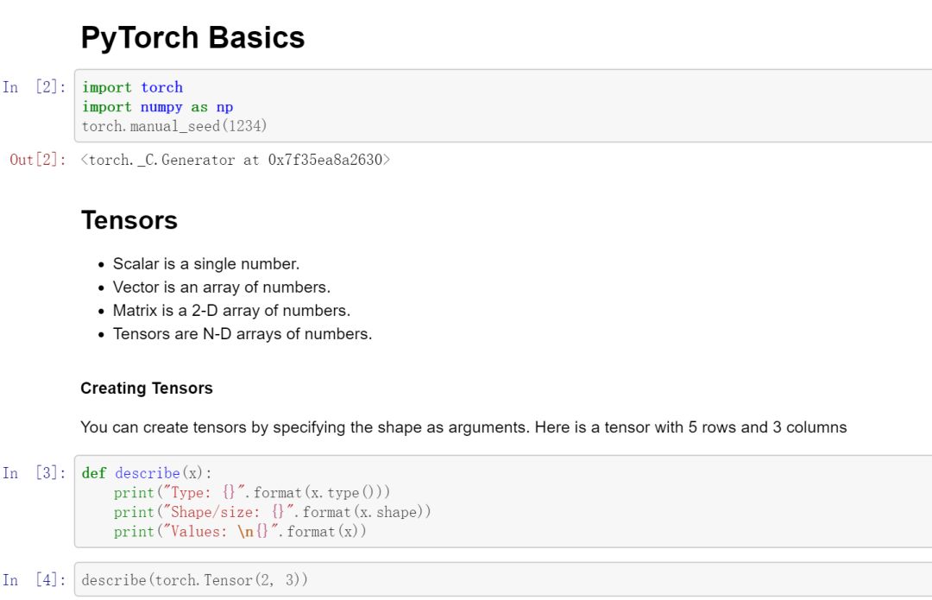Viewport: 932px width, 600px height.
Task: Click the line print("Shape/size: {}".format(x.shape))
Action: (x=272, y=512)
